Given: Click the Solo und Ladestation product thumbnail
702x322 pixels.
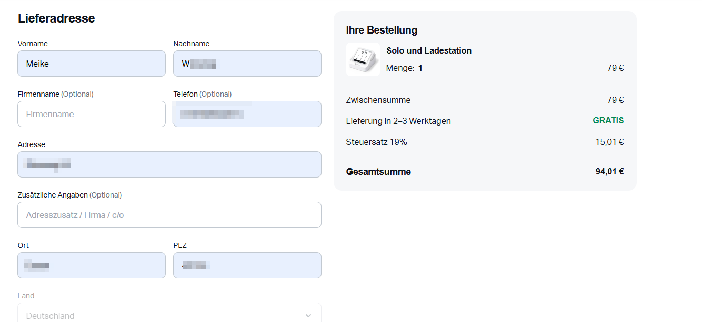Looking at the screenshot, I should tap(363, 59).
